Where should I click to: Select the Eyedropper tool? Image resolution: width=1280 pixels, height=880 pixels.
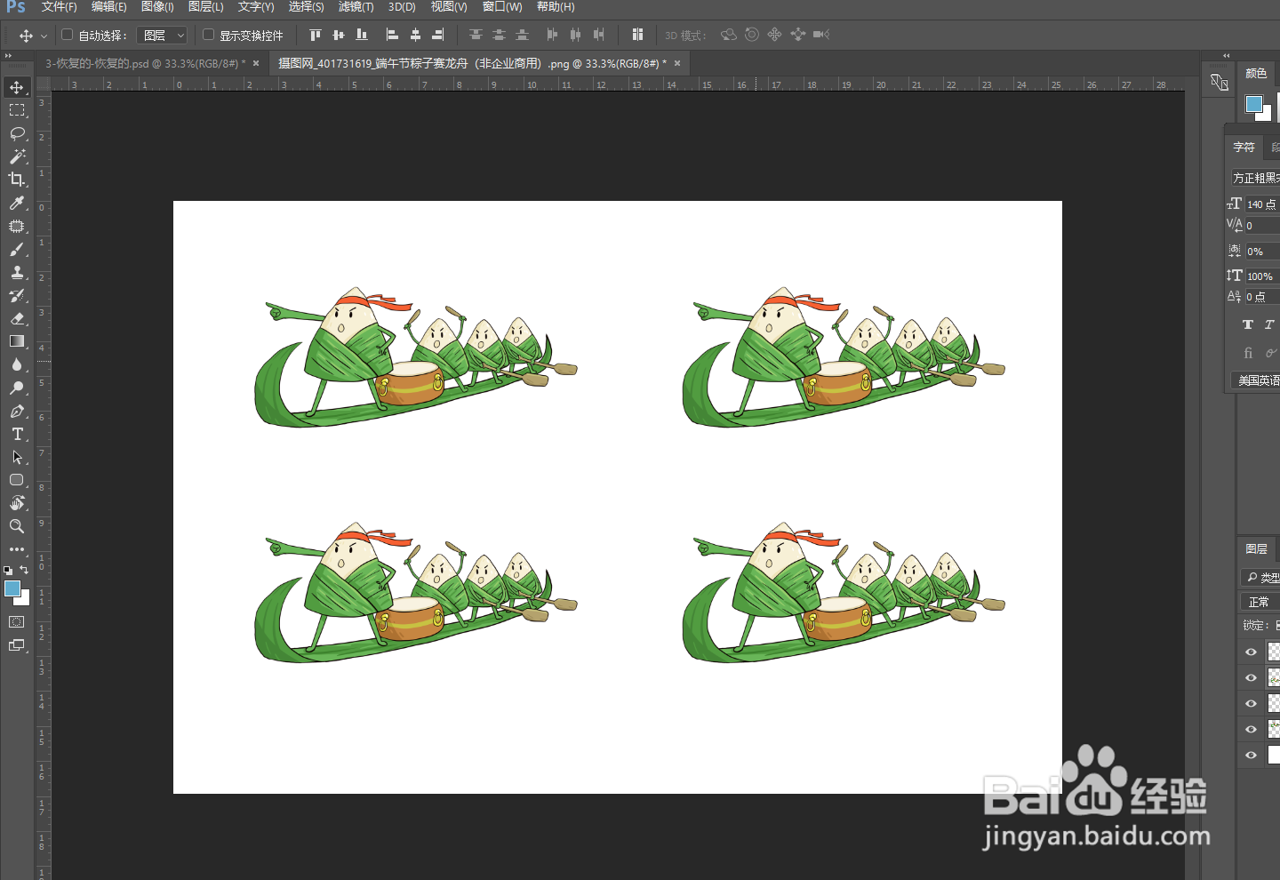[x=16, y=203]
